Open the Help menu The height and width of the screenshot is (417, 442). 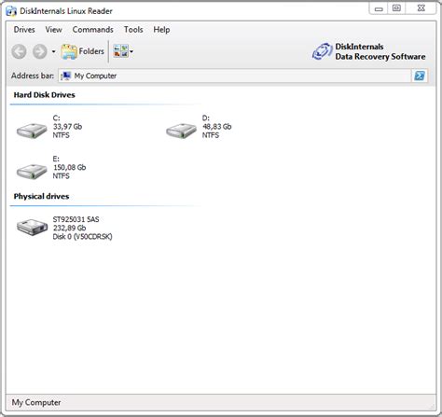[x=161, y=30]
